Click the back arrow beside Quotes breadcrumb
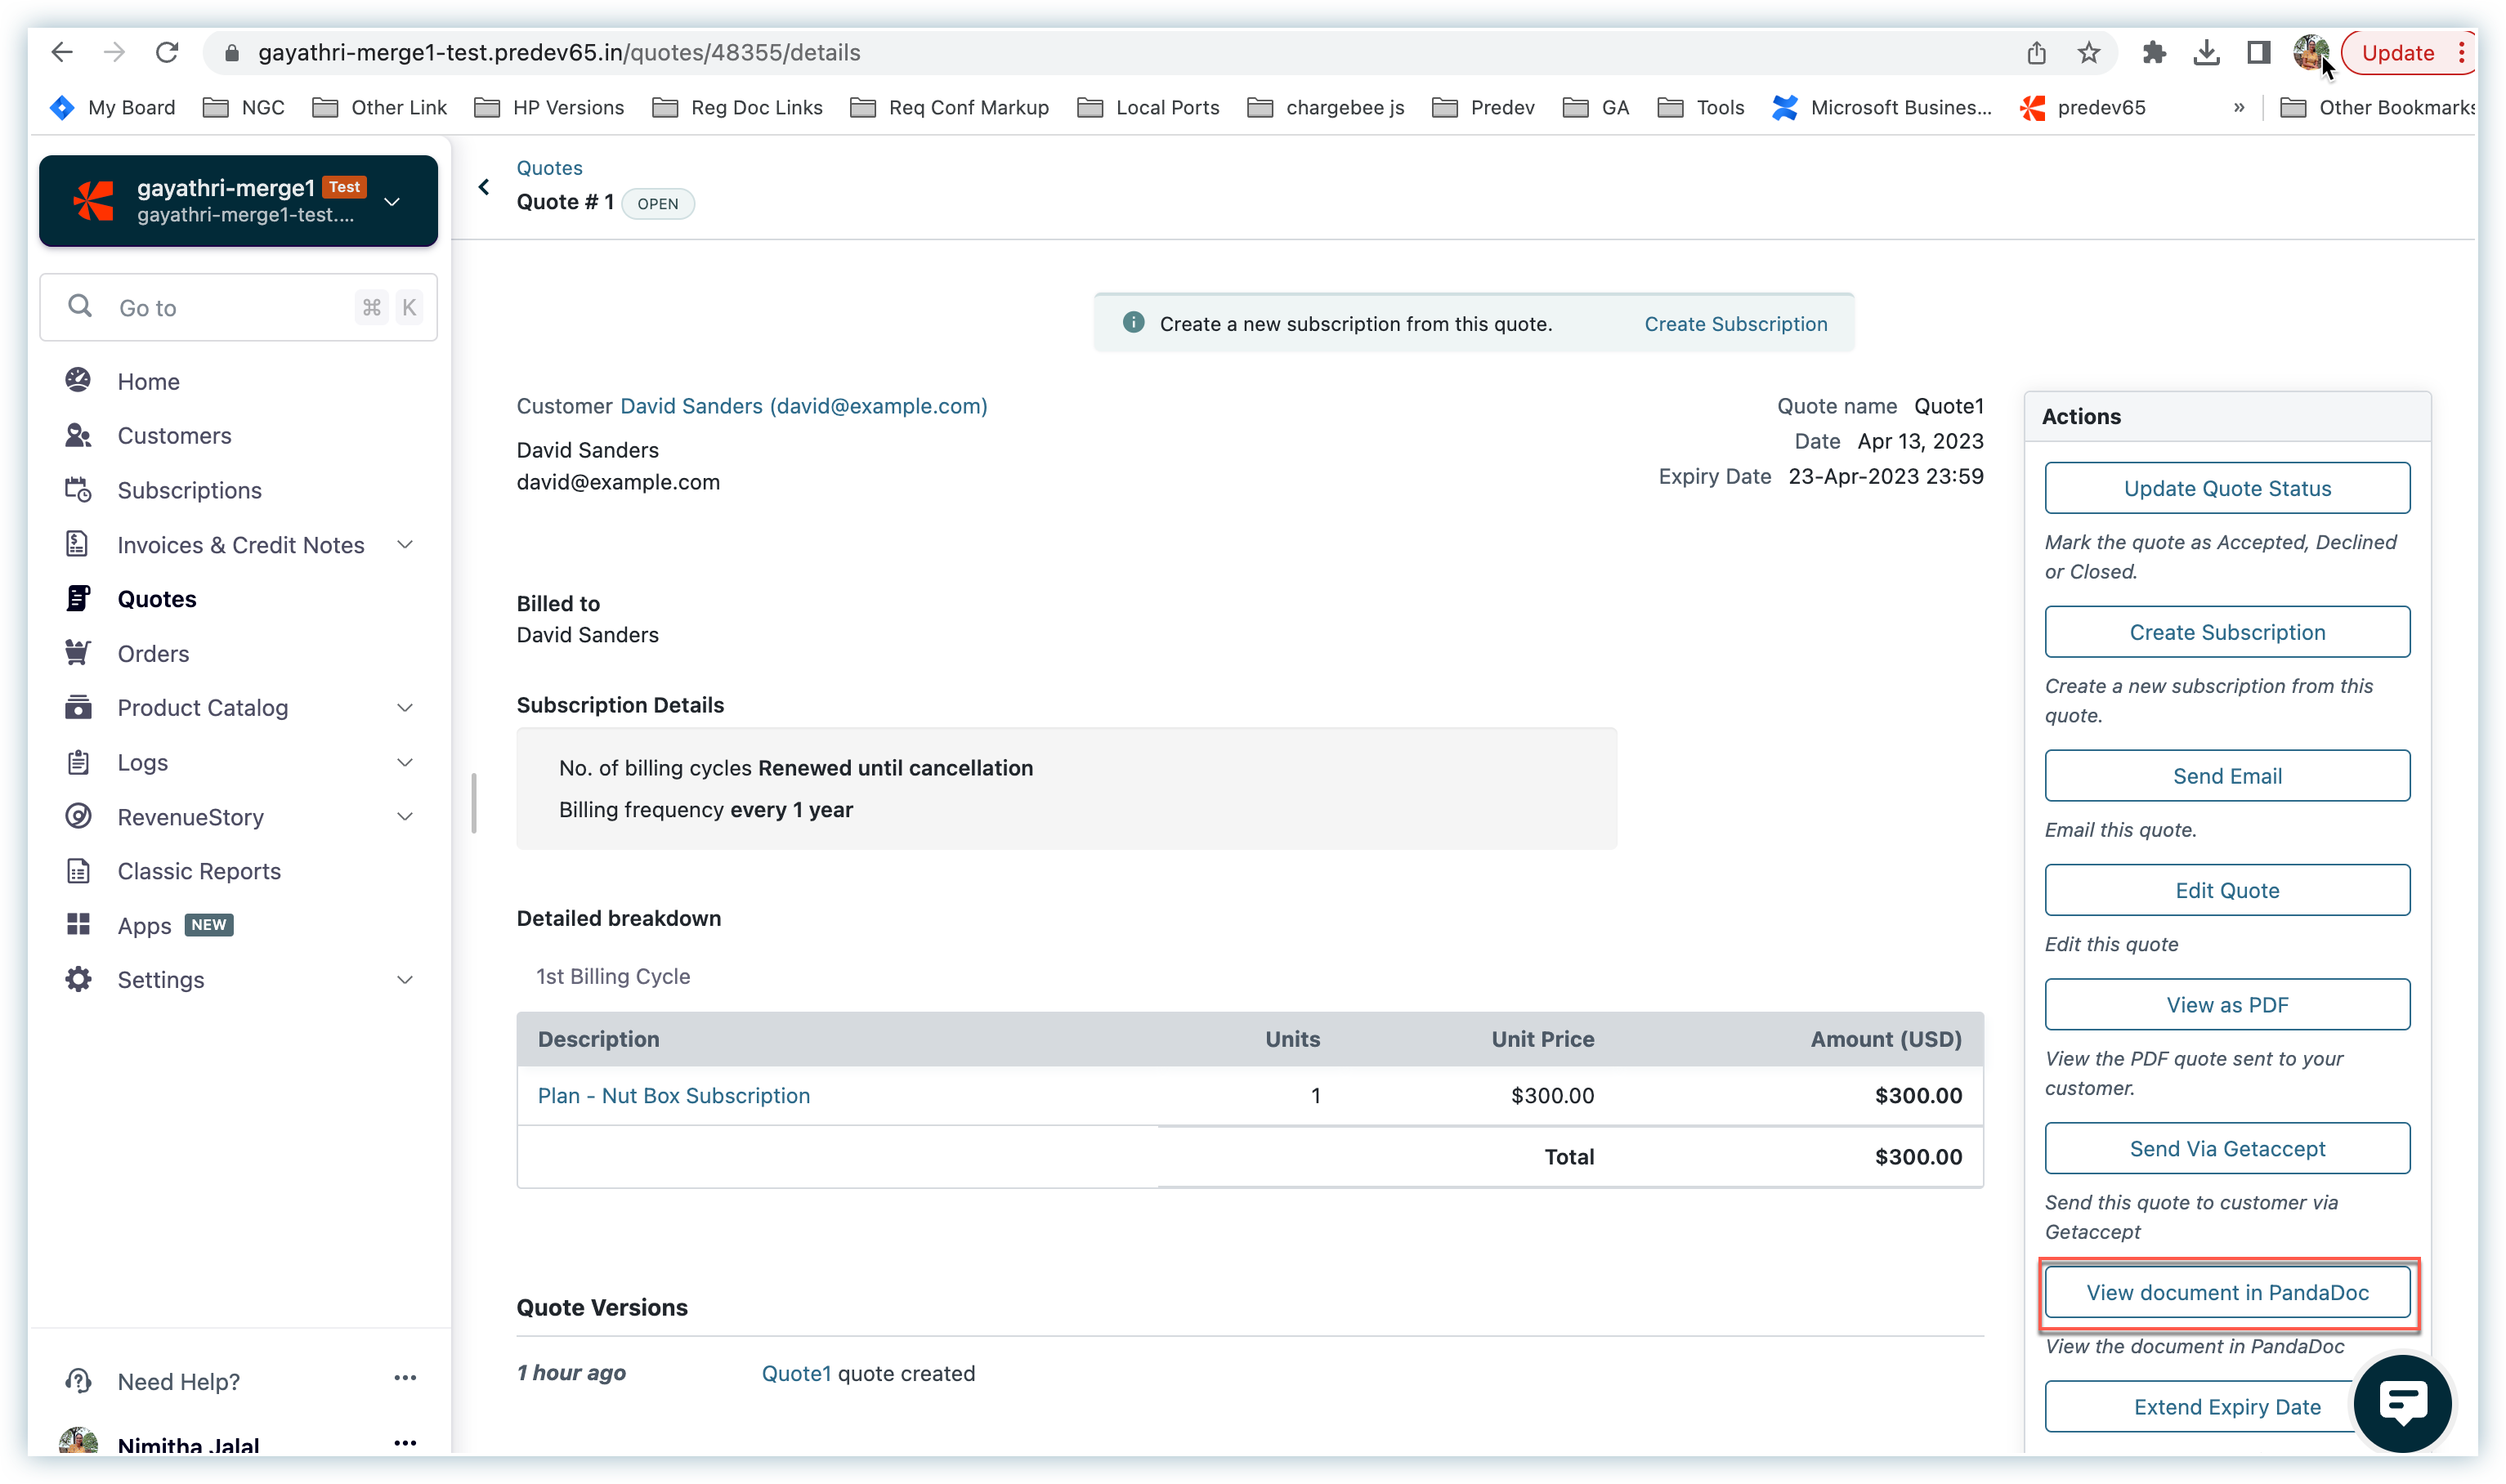Screen dimensions: 2506x1484 484,187
